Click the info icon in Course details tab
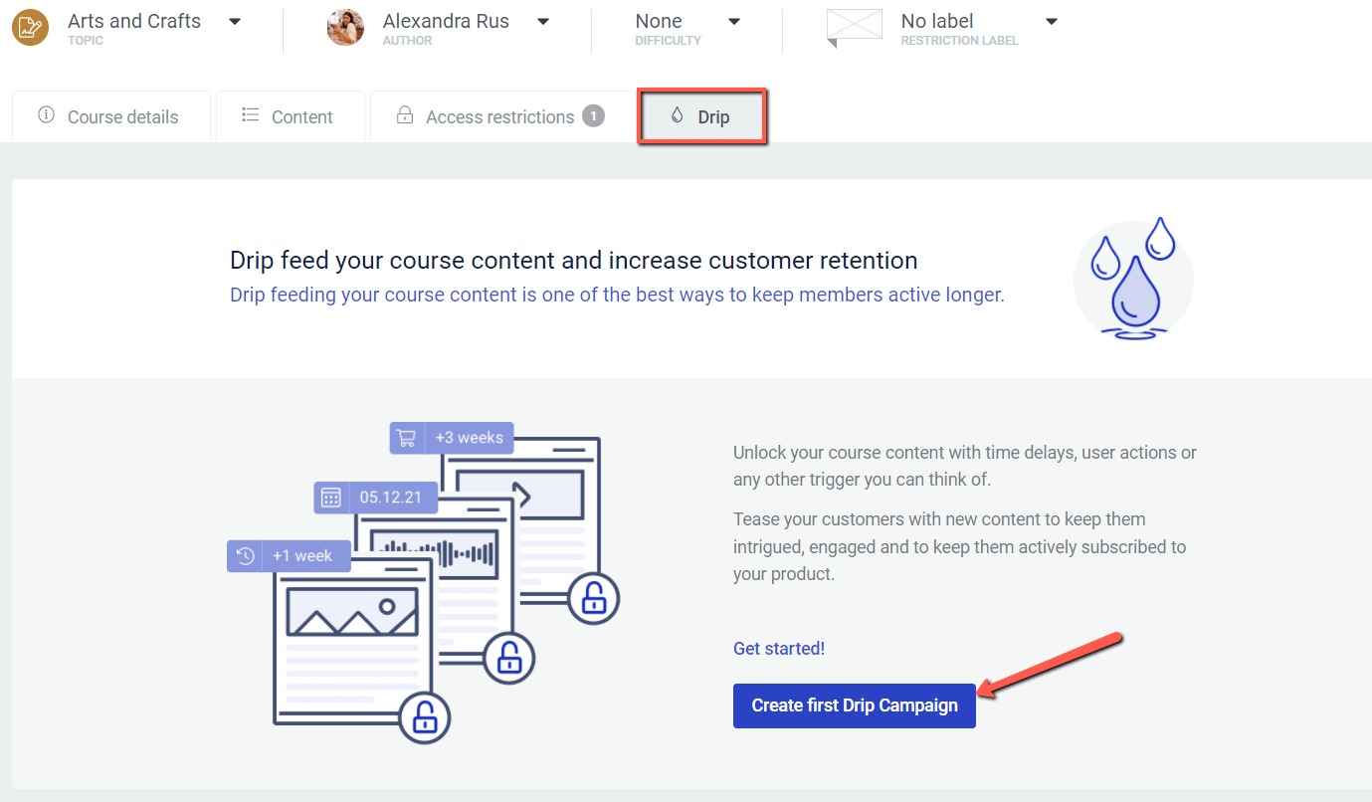The height and width of the screenshot is (802, 1372). pos(46,115)
